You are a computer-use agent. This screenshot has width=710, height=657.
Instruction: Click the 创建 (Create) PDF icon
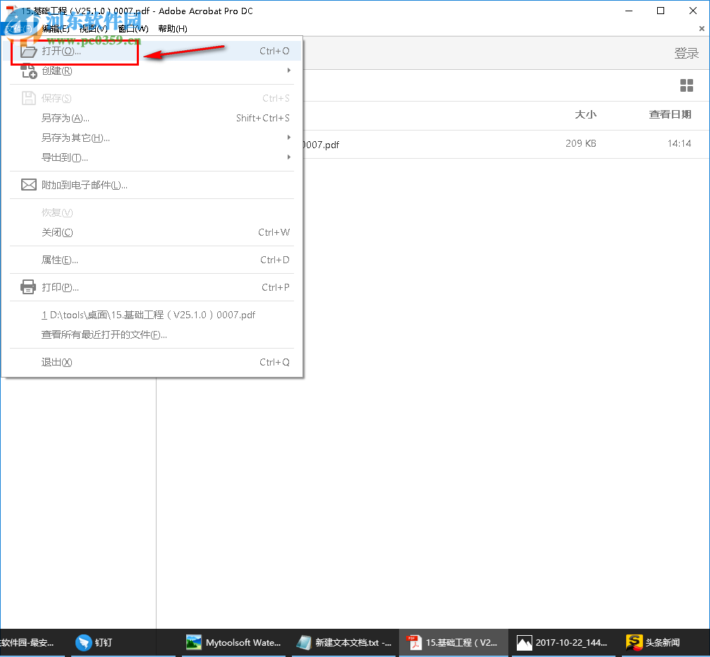pos(28,70)
